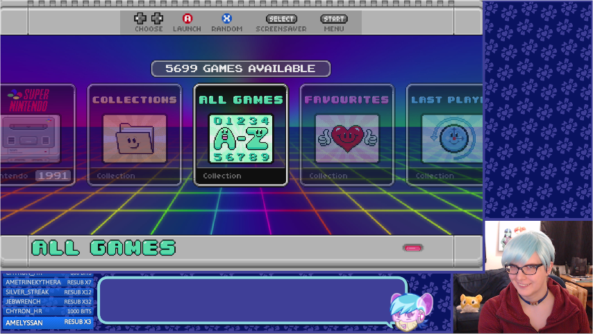Click the CHOOSE label in the header
This screenshot has height=334, width=593.
(x=149, y=29)
